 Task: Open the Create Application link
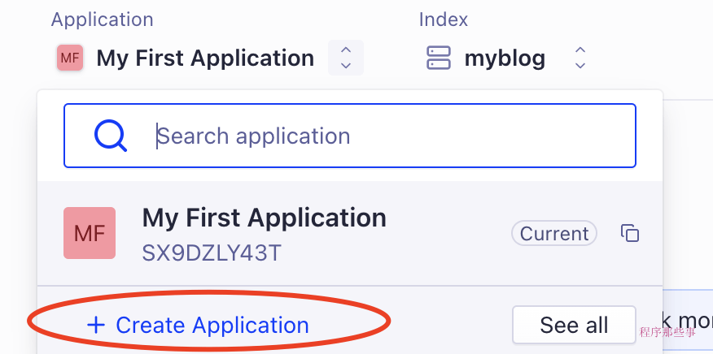(x=212, y=326)
